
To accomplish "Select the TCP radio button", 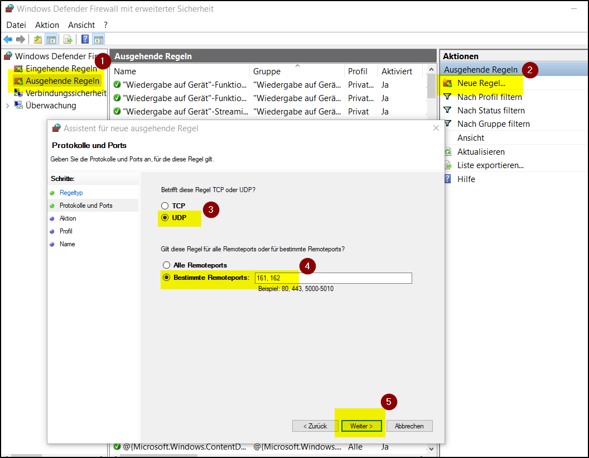I will [165, 206].
